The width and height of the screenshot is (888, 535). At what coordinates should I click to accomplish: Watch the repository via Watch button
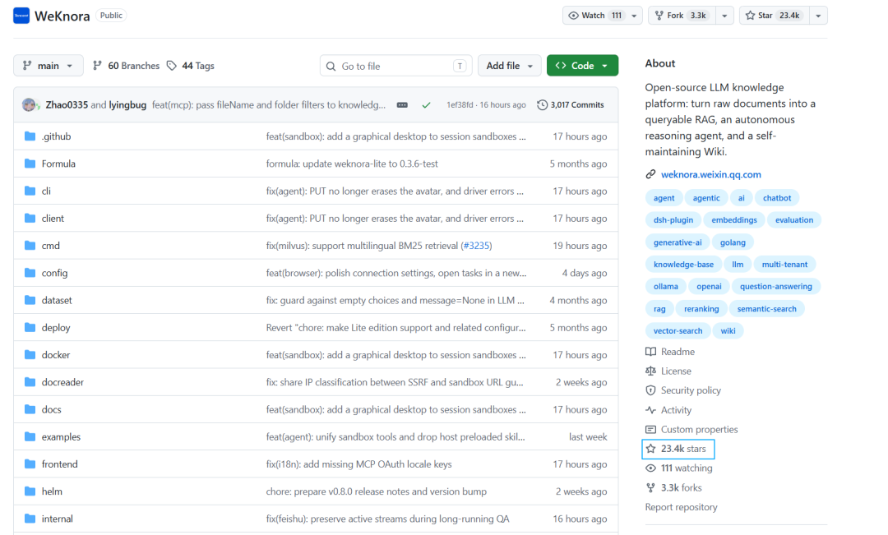[594, 16]
